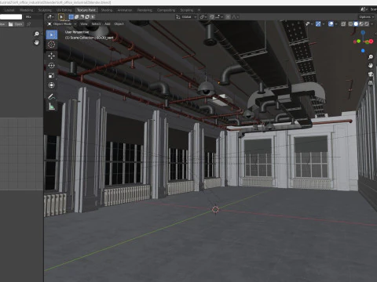The height and width of the screenshot is (282, 377).
Task: Open the editor type dropdown
Action: 50,17
